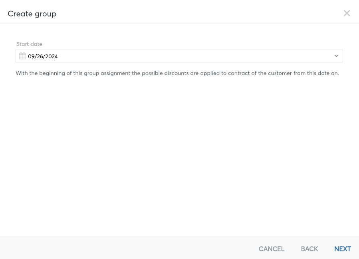Click empty space inside Start date field
Image resolution: width=359 pixels, height=259 pixels.
click(194, 56)
